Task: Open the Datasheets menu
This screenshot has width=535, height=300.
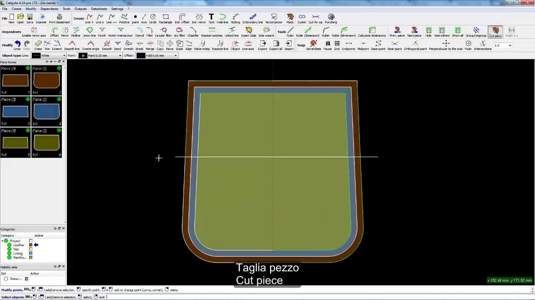Action: (99, 9)
